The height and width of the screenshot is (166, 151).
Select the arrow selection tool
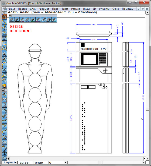(x=4, y=17)
